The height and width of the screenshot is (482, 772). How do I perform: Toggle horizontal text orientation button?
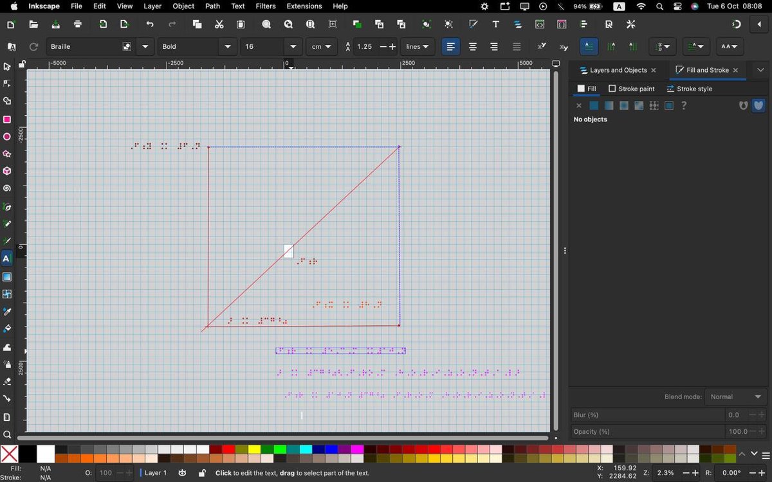click(x=589, y=47)
